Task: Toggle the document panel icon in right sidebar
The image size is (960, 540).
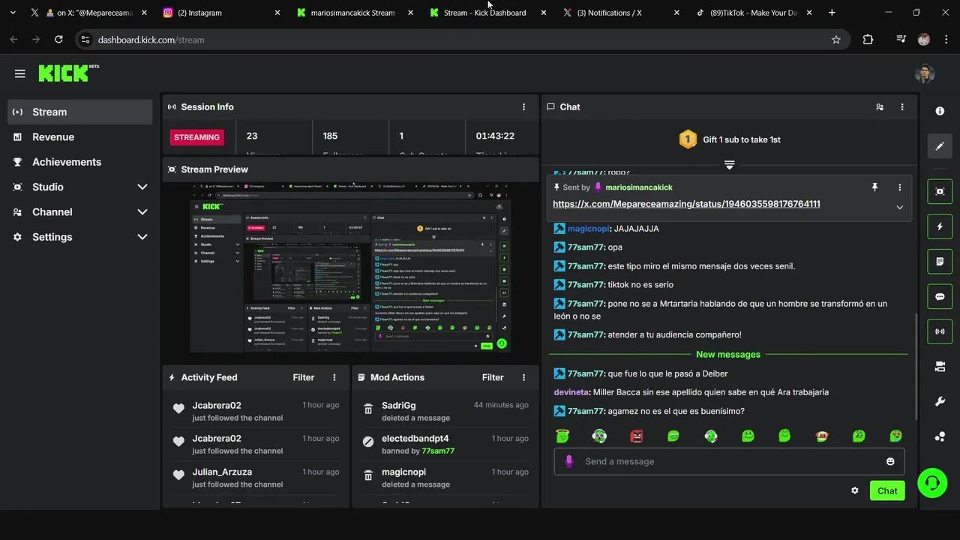Action: click(x=940, y=262)
